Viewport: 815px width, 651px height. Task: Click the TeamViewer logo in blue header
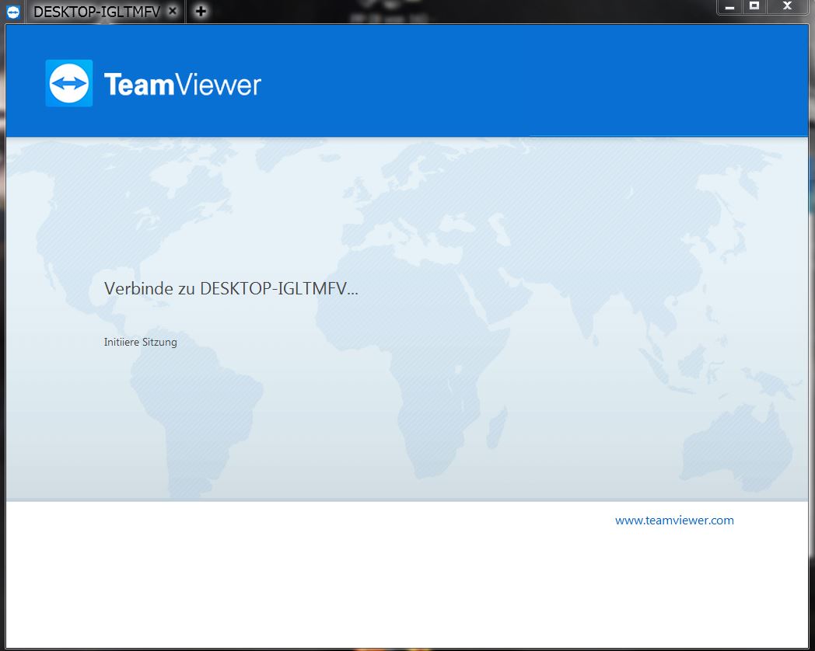(x=152, y=83)
